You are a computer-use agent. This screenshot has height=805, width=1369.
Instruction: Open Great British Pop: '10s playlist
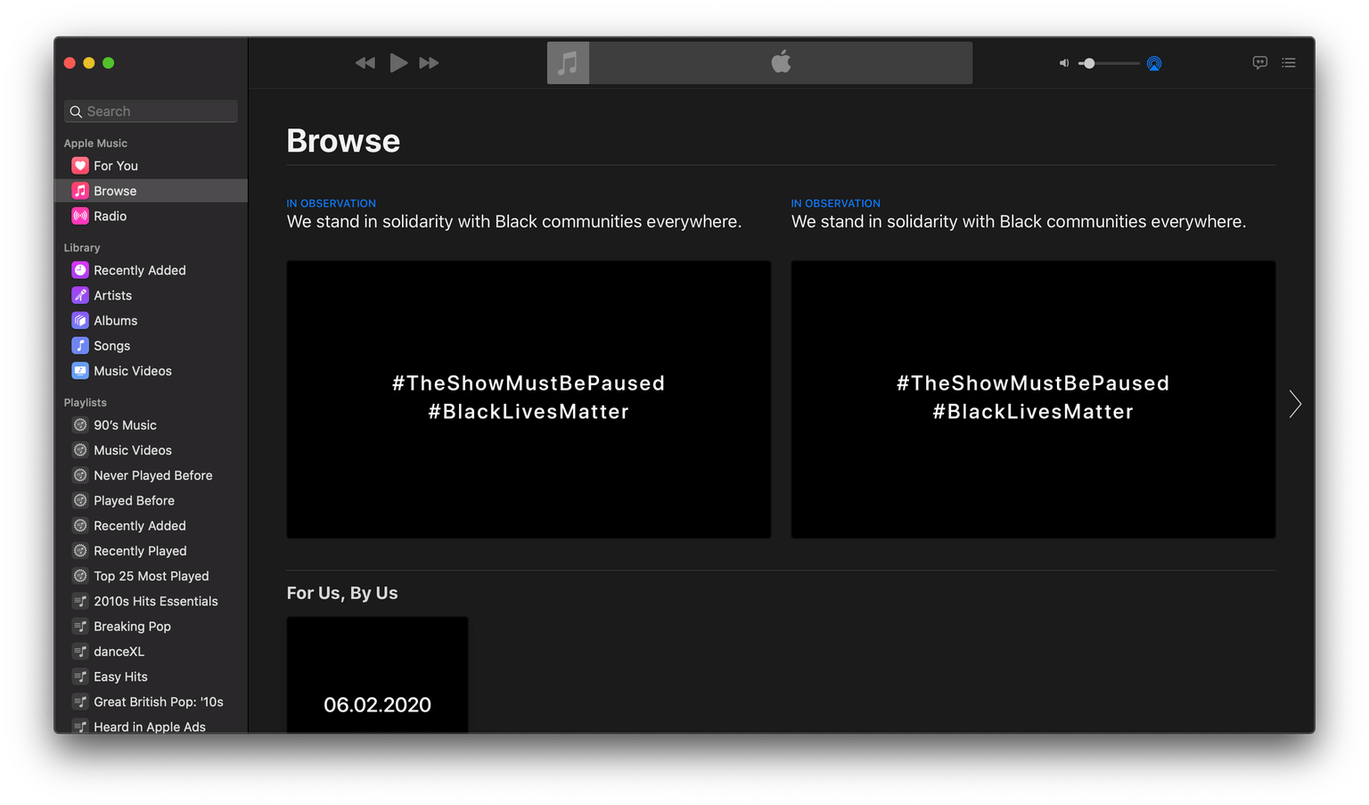[x=151, y=702]
